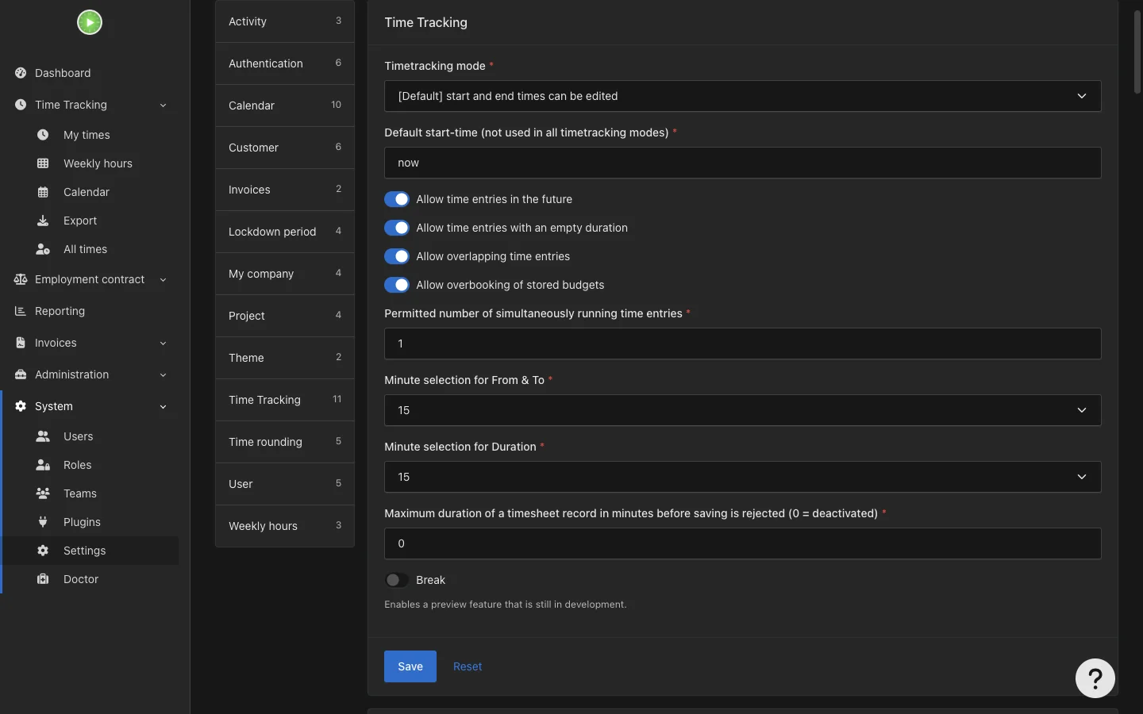Open Minute selection for From & To dropdown
The width and height of the screenshot is (1143, 714).
[x=742, y=410]
